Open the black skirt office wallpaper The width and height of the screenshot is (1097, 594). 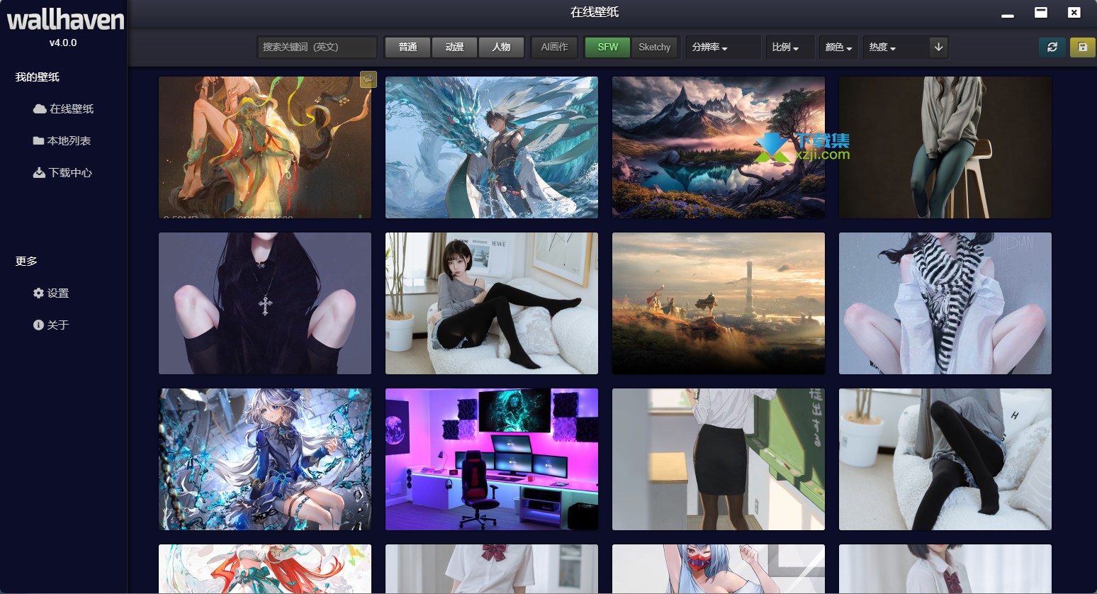pyautogui.click(x=719, y=459)
